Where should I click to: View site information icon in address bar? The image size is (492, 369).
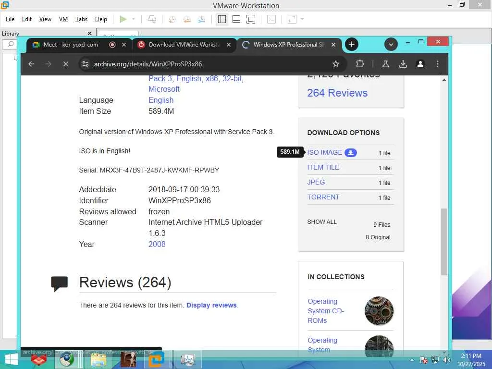point(86,64)
